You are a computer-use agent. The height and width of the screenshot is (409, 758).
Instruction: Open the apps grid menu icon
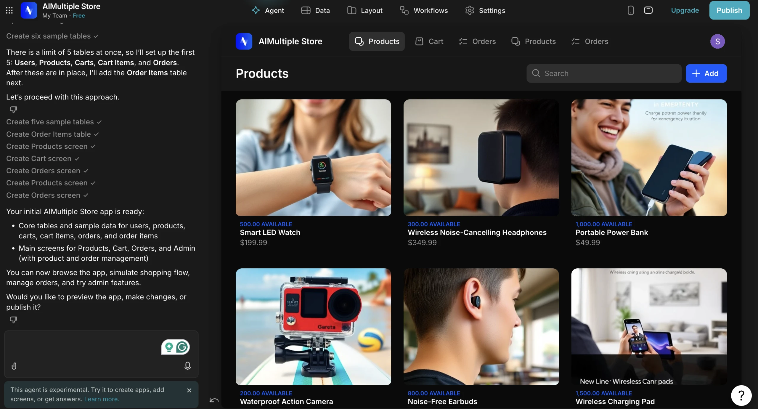click(x=9, y=10)
